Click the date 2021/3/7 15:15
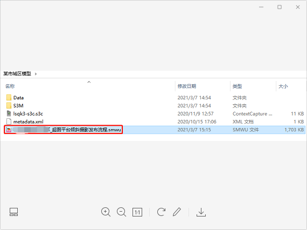 point(194,130)
